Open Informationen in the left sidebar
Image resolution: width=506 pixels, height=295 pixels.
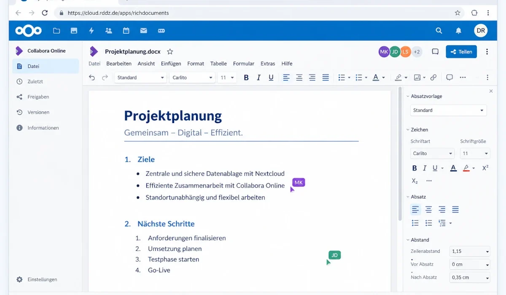(46, 128)
